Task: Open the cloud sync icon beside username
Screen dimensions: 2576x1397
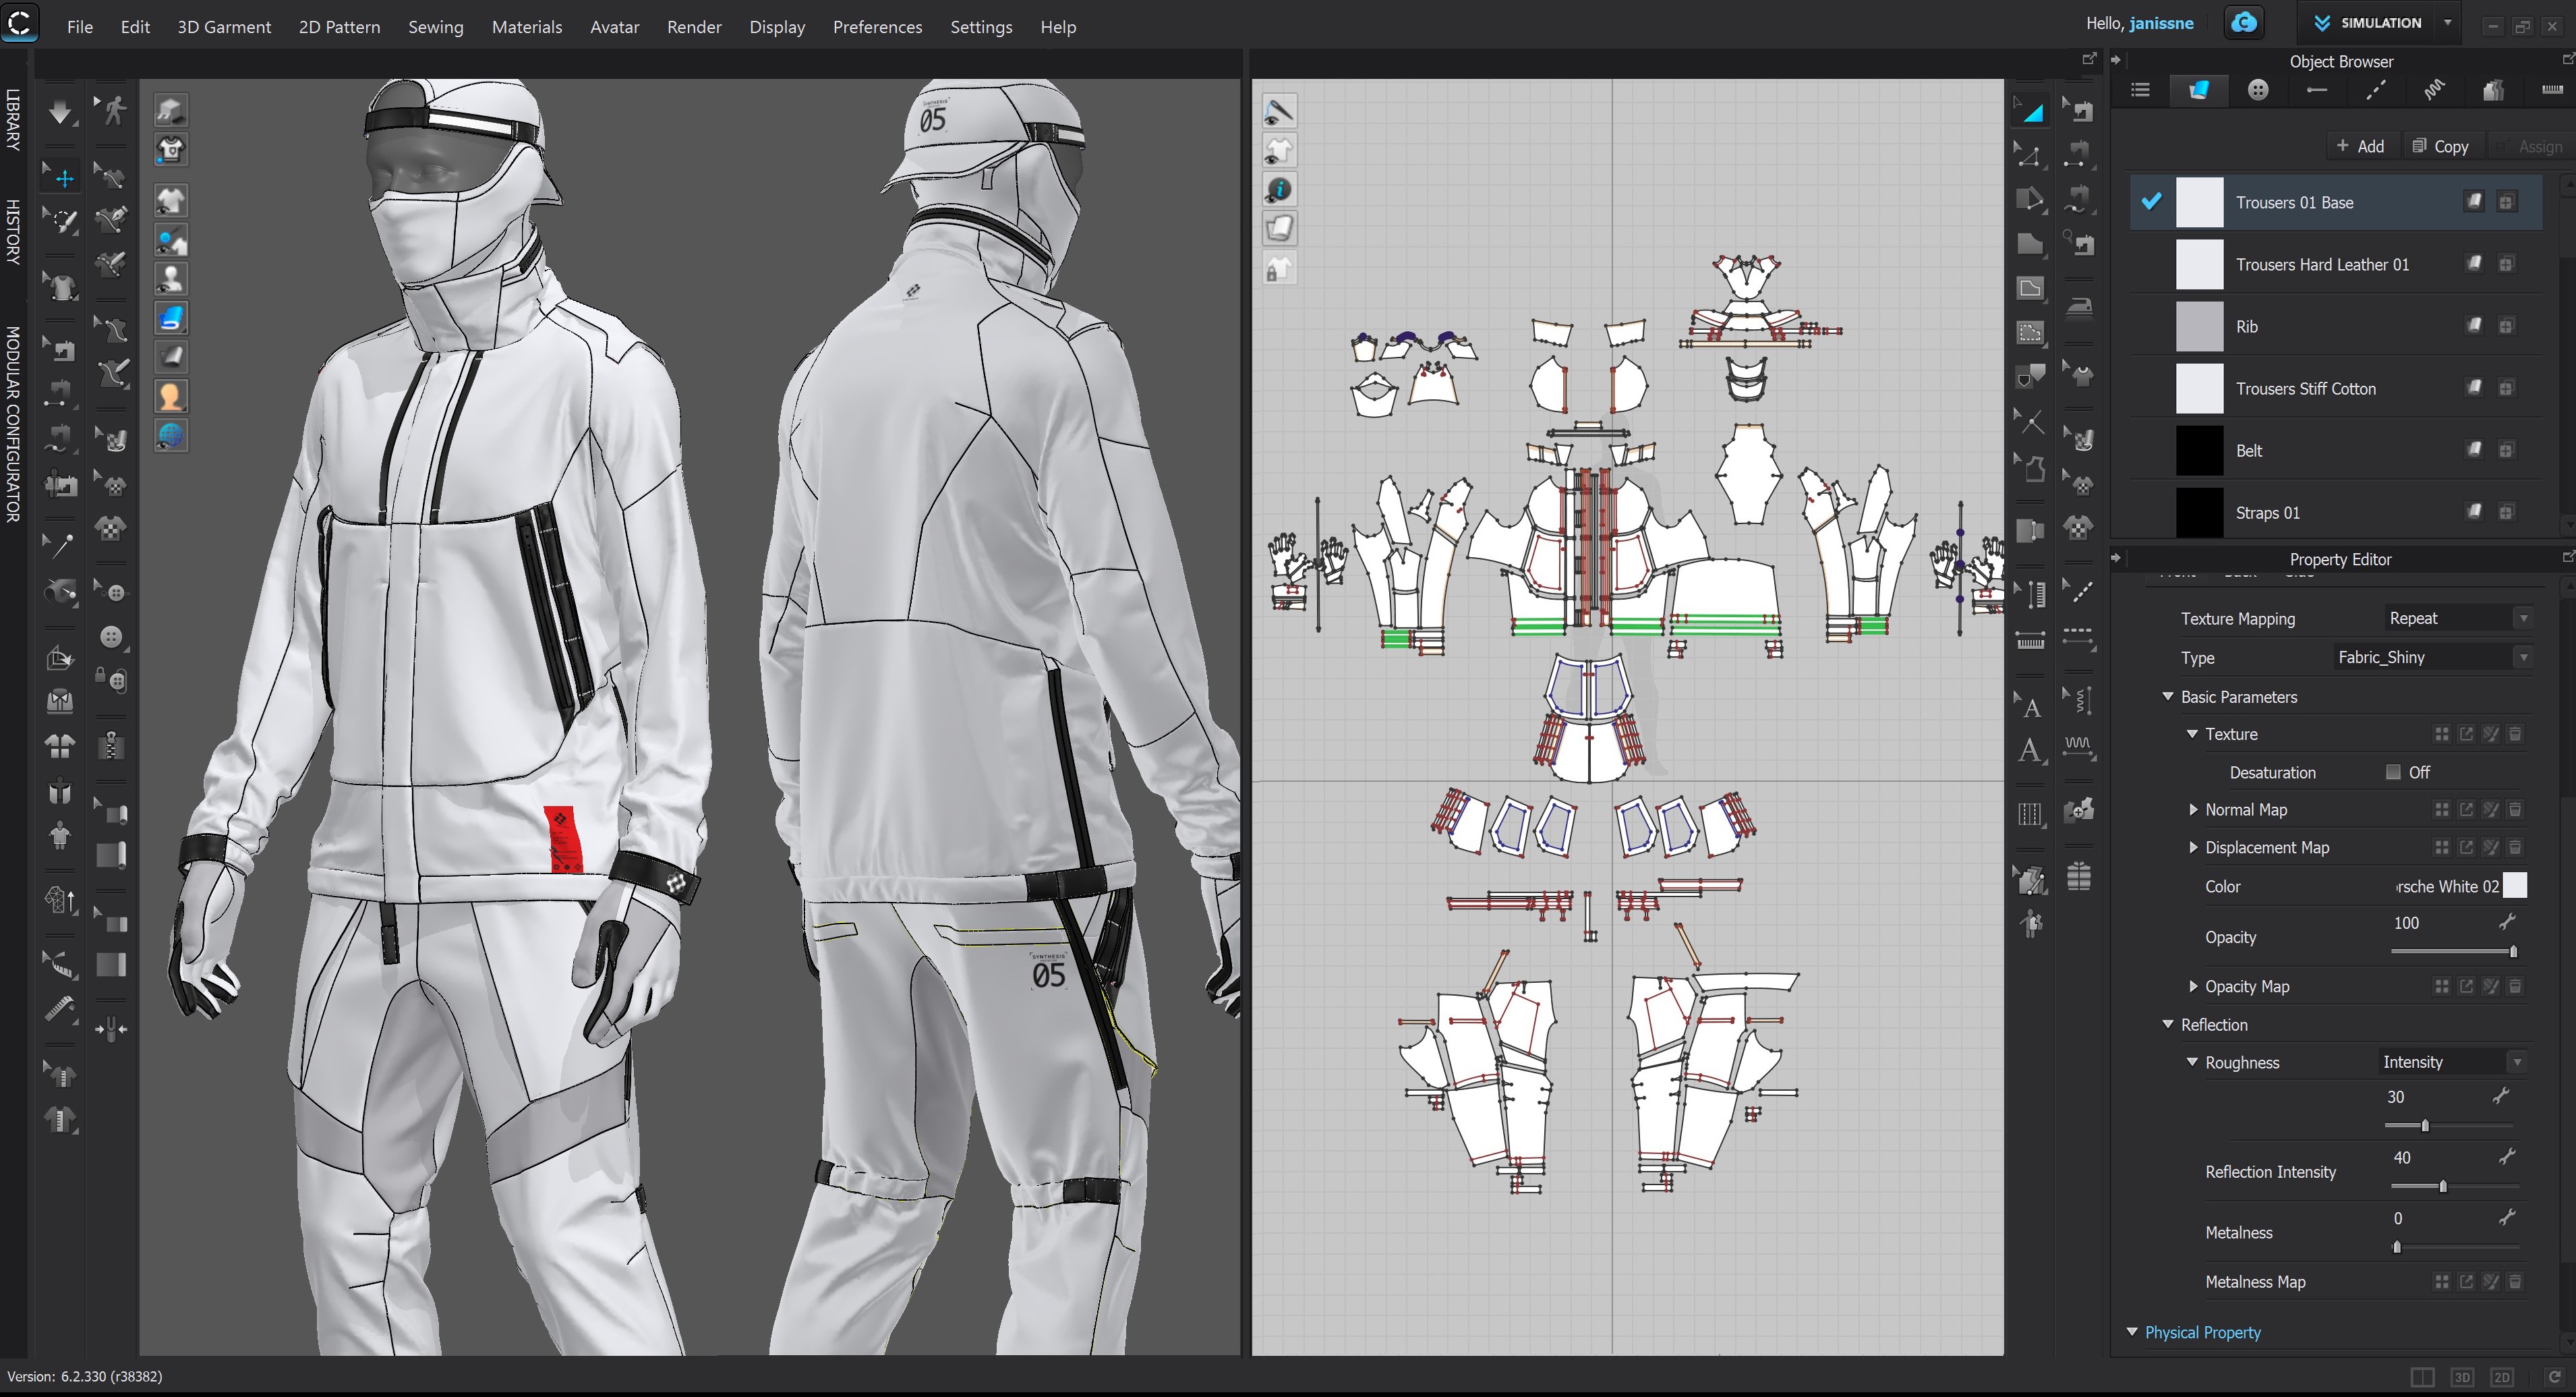Action: [x=2244, y=23]
